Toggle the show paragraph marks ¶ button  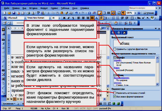pos(123,13)
